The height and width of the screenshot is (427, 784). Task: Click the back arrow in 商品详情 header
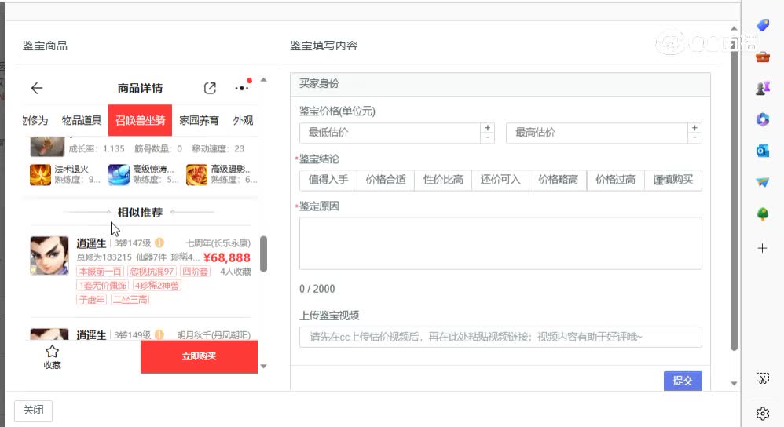coord(37,89)
